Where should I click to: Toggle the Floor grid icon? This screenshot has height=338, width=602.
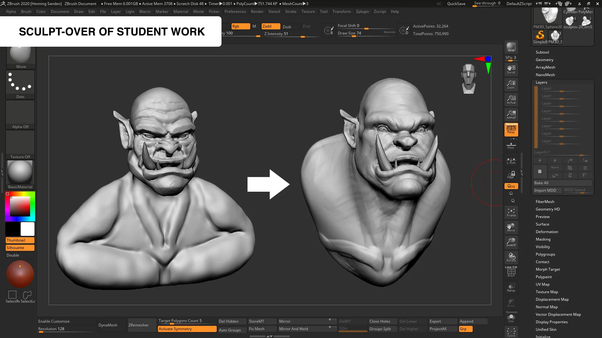pyautogui.click(x=511, y=145)
